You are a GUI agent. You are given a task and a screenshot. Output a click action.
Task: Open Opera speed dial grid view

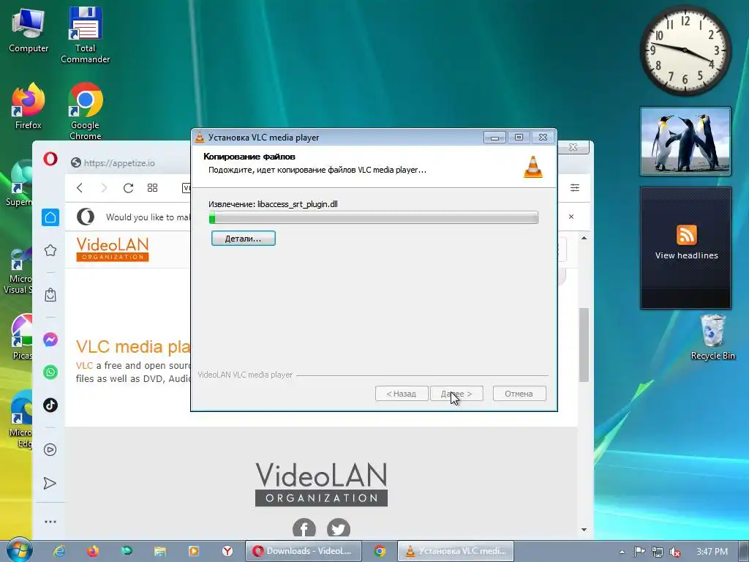tap(152, 188)
